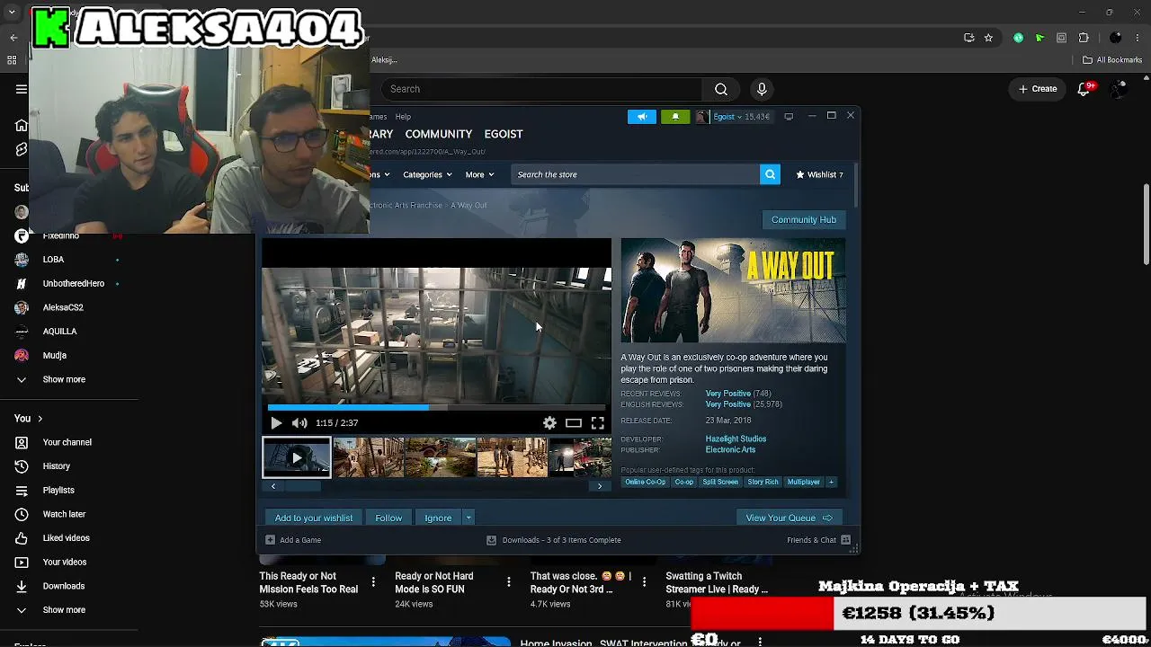
Task: Bookmark this page star in Chrome
Action: coord(988,38)
